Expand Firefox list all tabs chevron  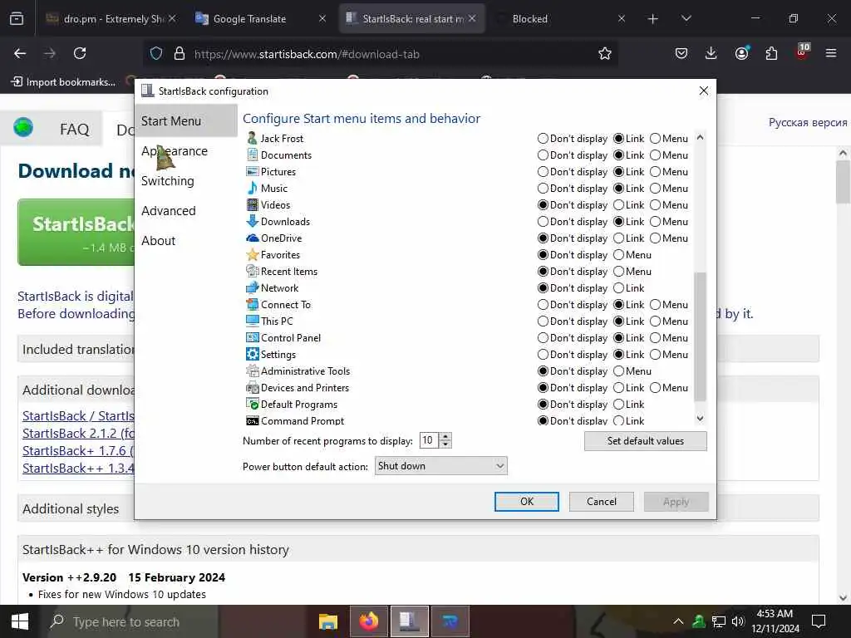[686, 18]
